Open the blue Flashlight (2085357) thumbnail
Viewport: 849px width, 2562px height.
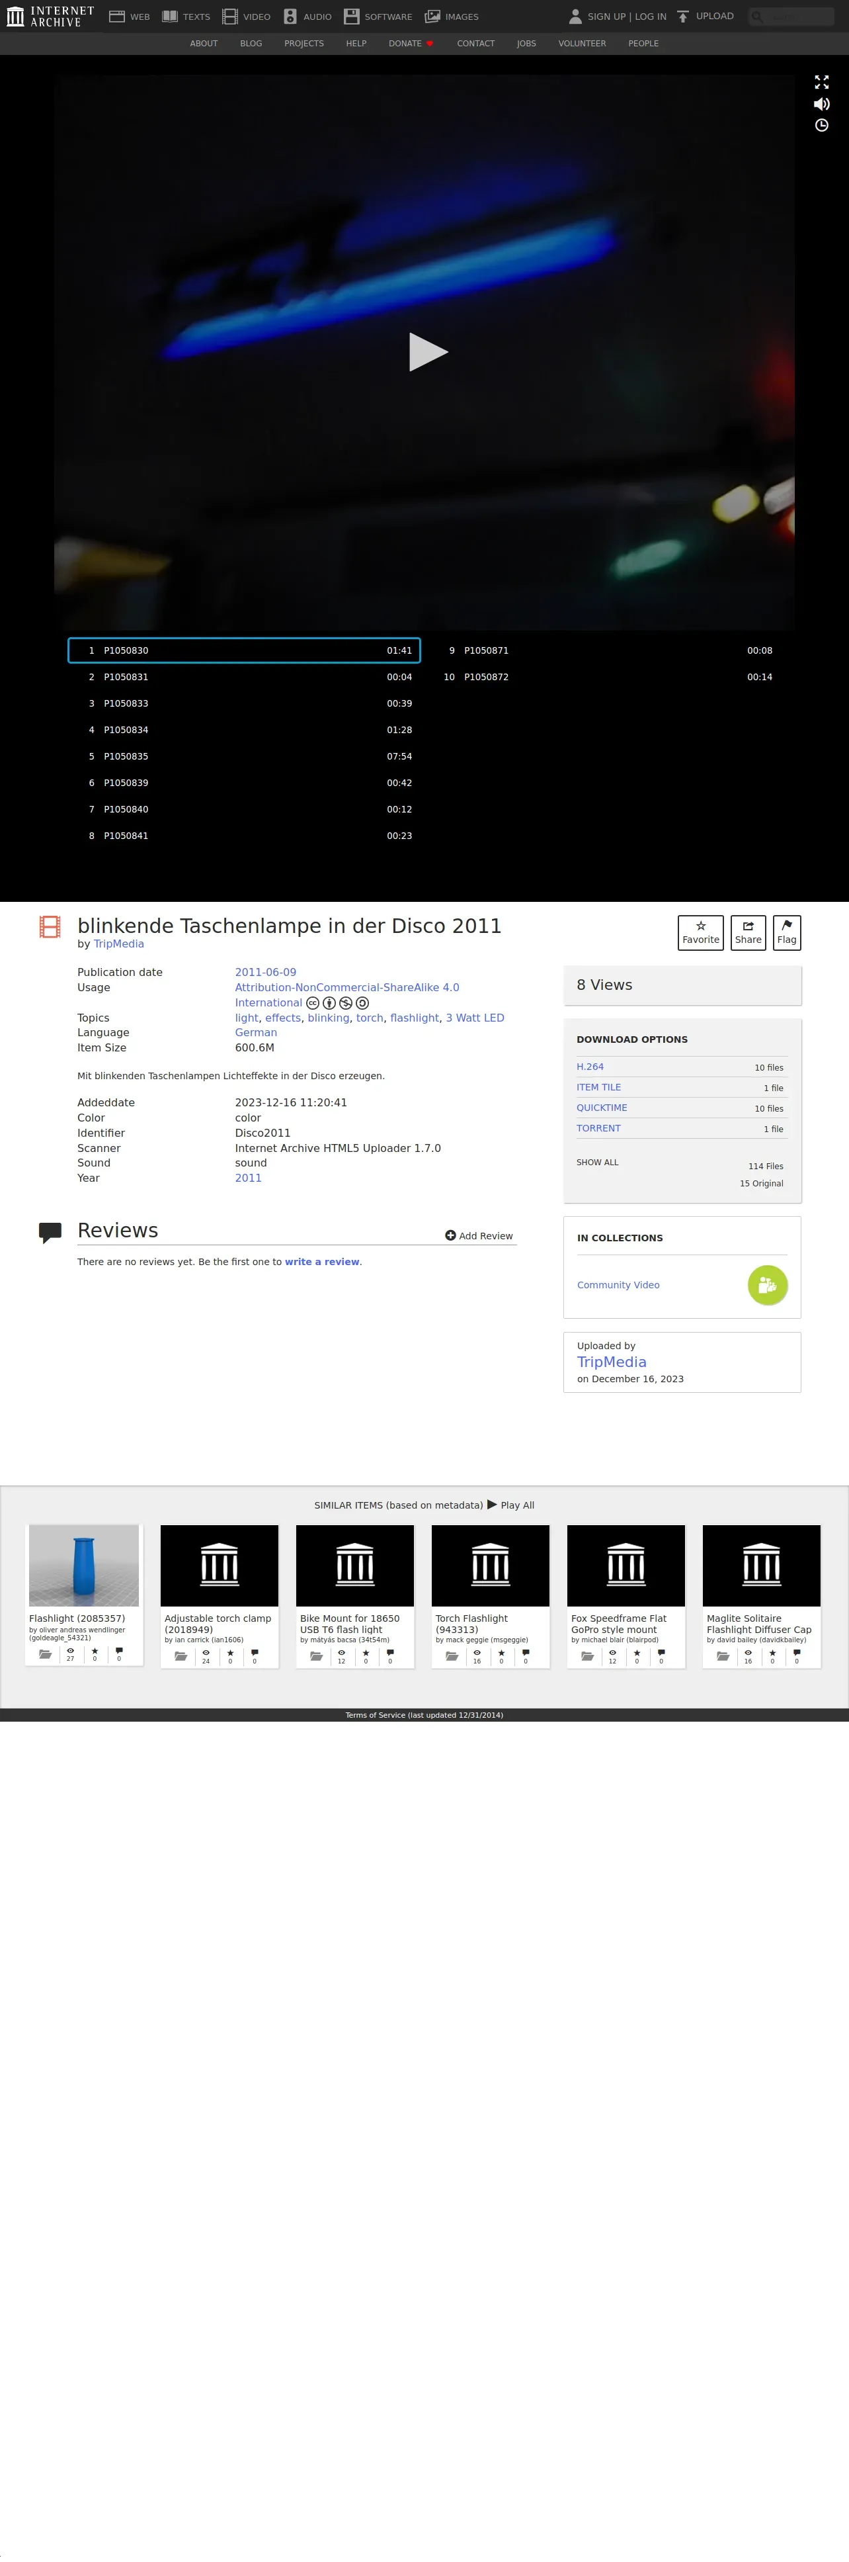coord(83,1566)
